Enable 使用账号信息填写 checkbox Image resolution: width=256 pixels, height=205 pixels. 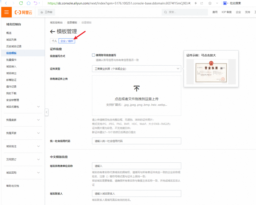[93, 55]
